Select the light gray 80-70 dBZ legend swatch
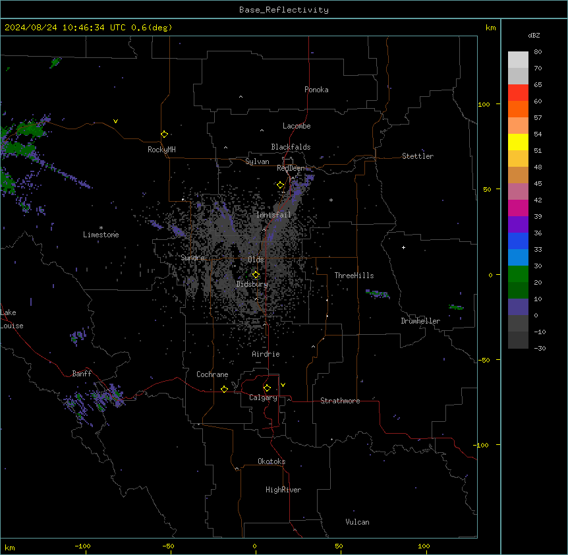The width and height of the screenshot is (568, 555). 518,60
